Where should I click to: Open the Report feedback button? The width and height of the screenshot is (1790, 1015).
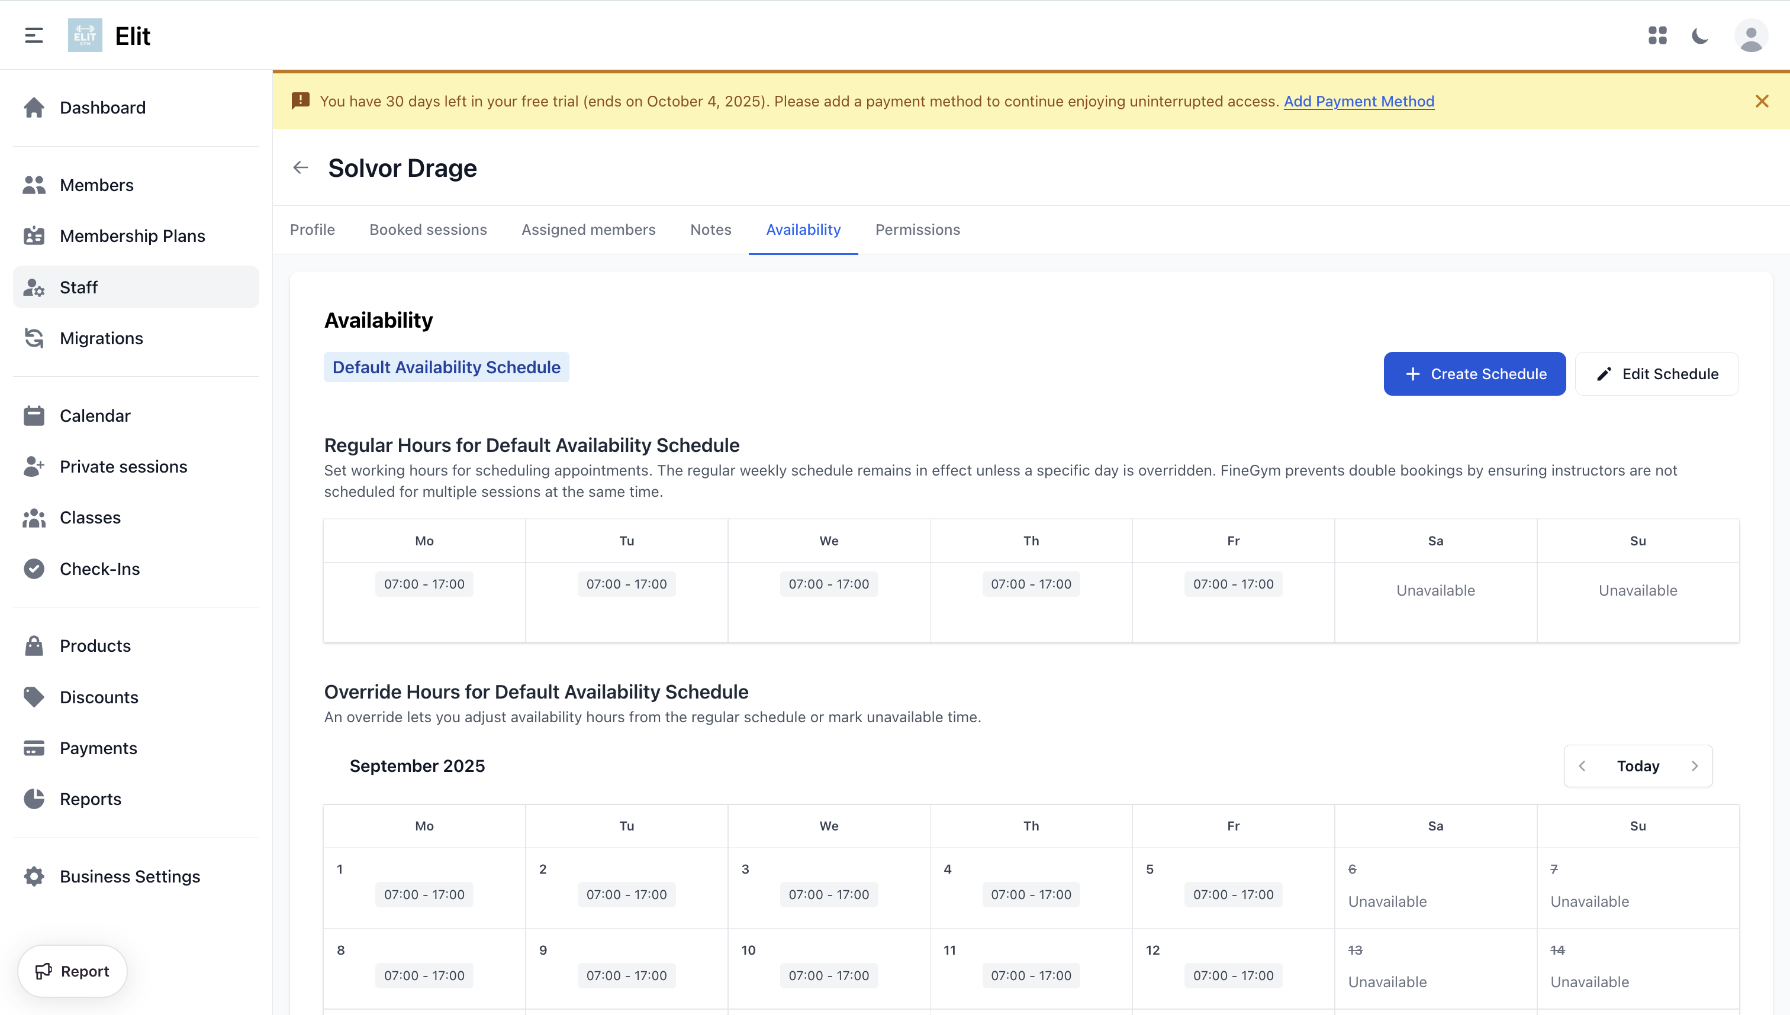click(x=73, y=971)
